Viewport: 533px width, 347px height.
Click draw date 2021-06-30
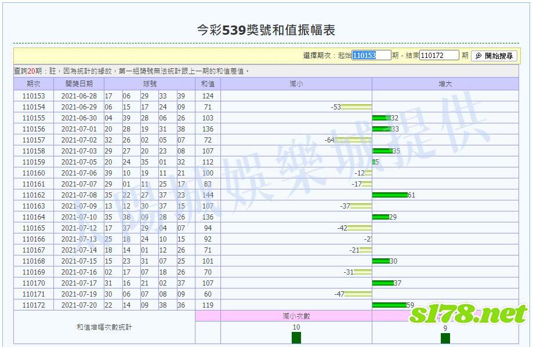click(x=79, y=118)
